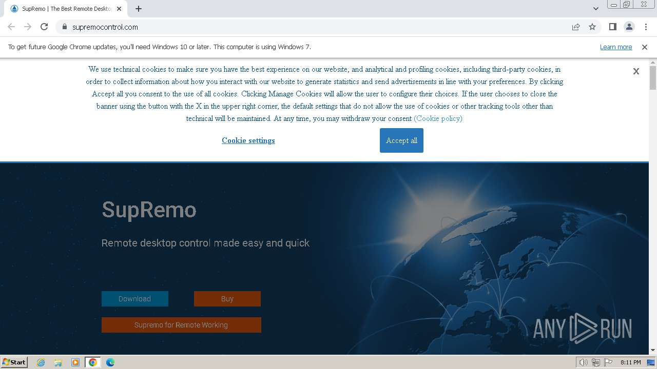Click the SupRemo heading text
The width and height of the screenshot is (657, 369).
pos(149,210)
